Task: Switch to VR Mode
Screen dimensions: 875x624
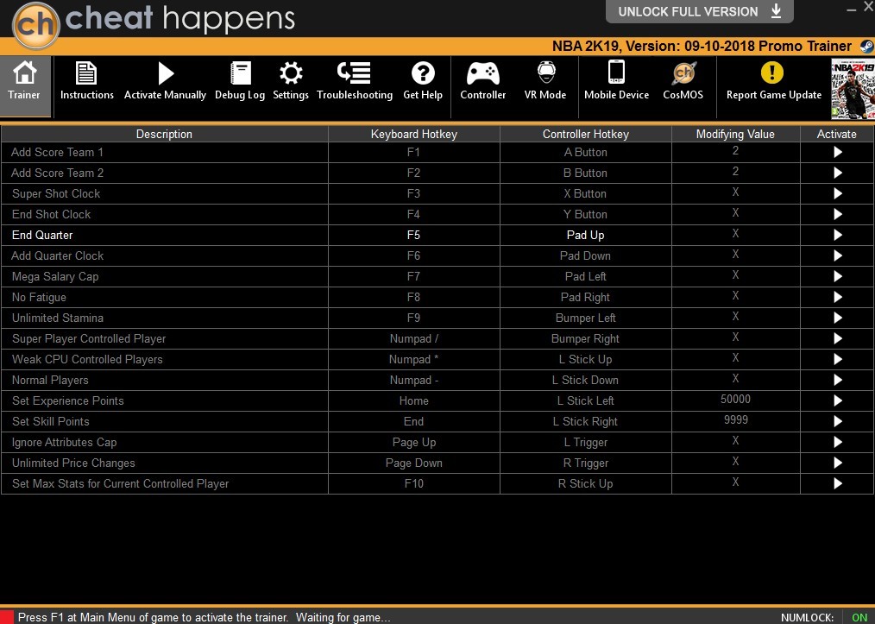Action: click(x=545, y=81)
